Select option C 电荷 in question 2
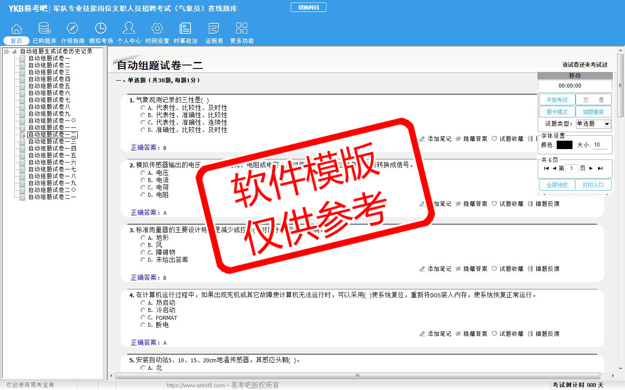 [x=143, y=188]
